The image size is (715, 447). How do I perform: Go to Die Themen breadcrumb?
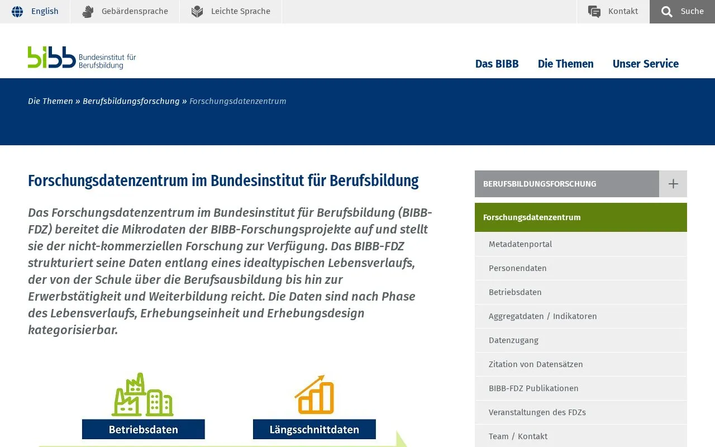tap(50, 101)
